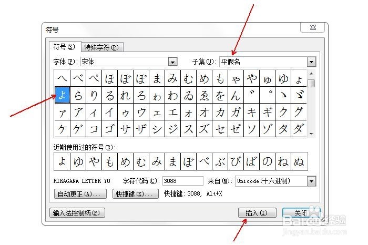Select the katakana ズ symbol
Viewport: 368px width, 245px height.
[204, 129]
